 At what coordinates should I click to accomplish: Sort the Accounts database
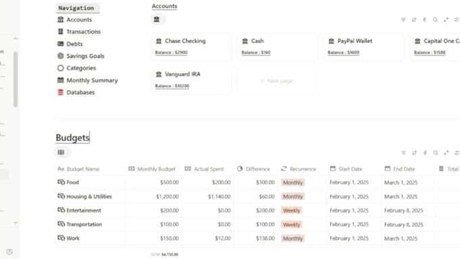(414, 20)
